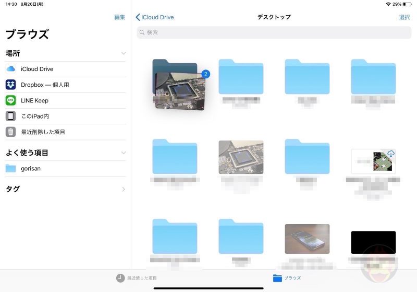Click the gorisan folder icon in favorites
The image size is (417, 292).
(10, 168)
